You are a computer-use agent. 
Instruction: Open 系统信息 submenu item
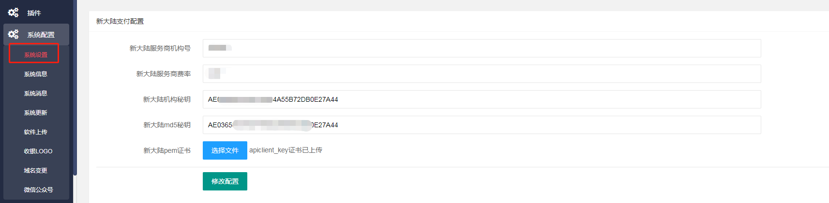click(x=36, y=74)
